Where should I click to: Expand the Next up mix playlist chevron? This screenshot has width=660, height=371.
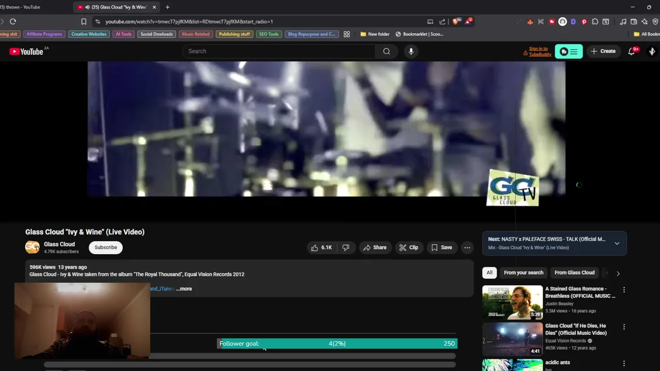tap(617, 243)
